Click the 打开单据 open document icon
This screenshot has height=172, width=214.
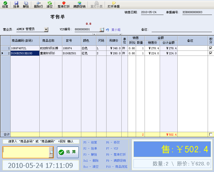click(114, 5)
